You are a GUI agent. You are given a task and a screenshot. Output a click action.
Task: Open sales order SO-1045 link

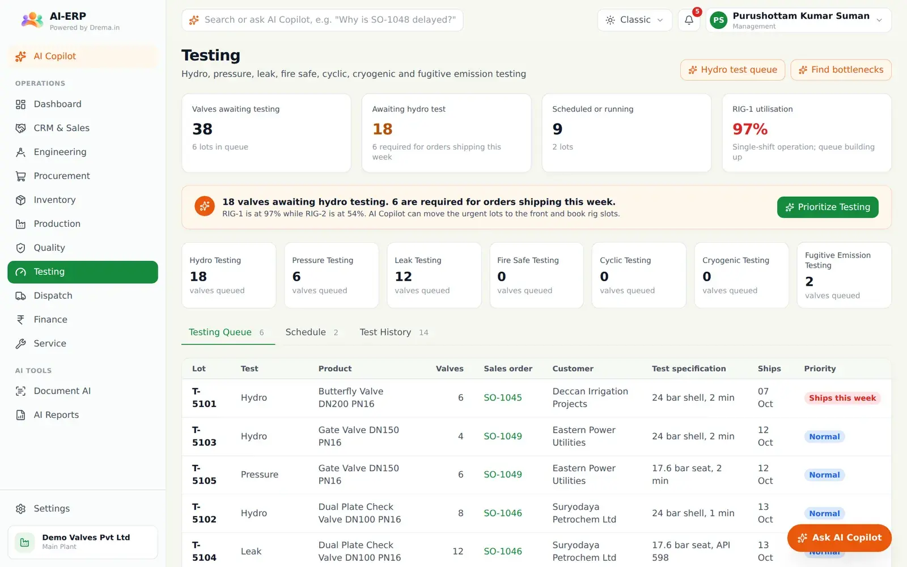pos(502,398)
